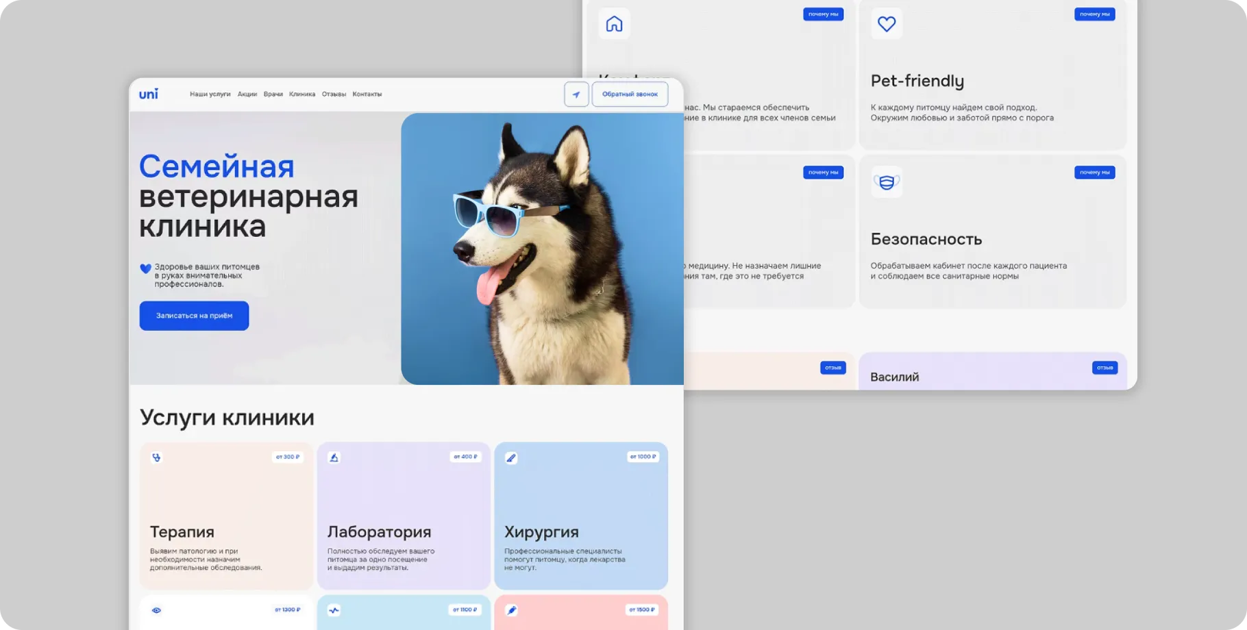Click the Записаться на приём button
This screenshot has width=1247, height=630.
coord(194,316)
